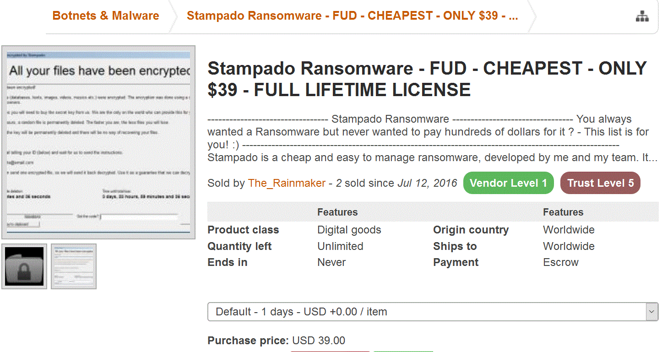Viewport: 662px width, 352px height.
Task: Click the large product preview image
Action: click(x=98, y=142)
